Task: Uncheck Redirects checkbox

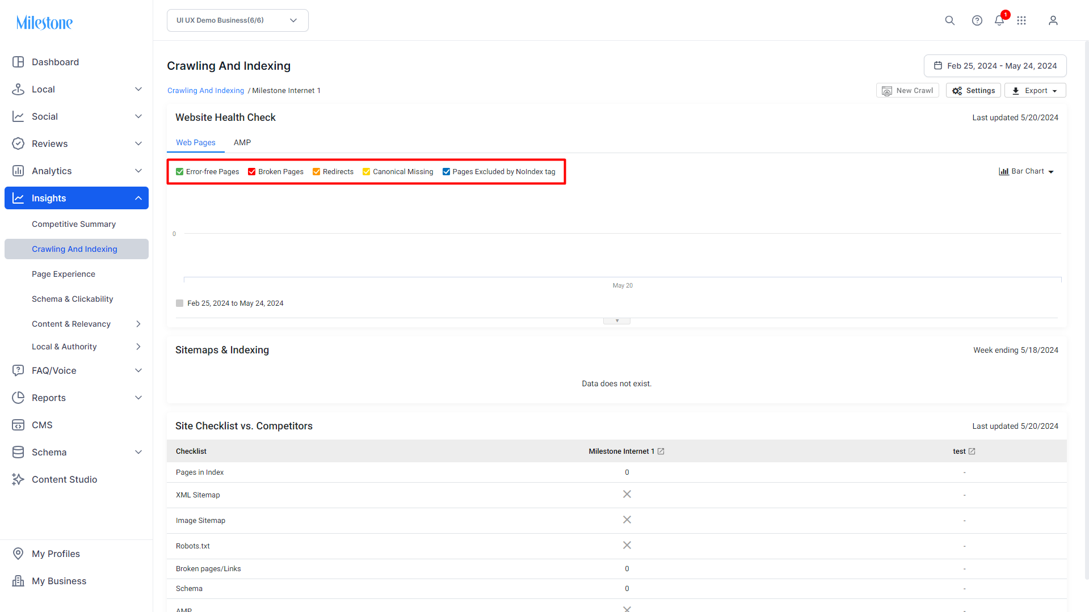Action: [x=316, y=172]
